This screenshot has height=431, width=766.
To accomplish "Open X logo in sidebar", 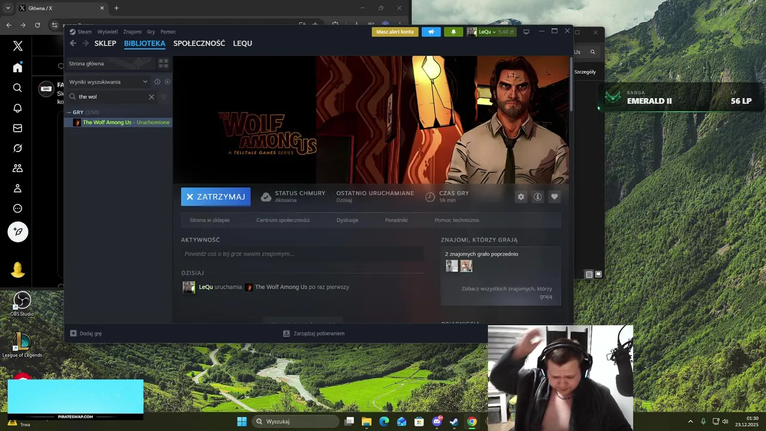I will tap(17, 46).
